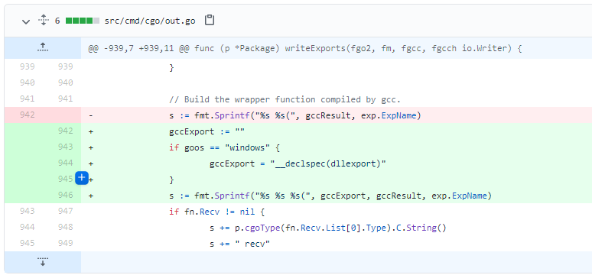Copy the file path src/cmd/cgo/out.go

(x=209, y=21)
